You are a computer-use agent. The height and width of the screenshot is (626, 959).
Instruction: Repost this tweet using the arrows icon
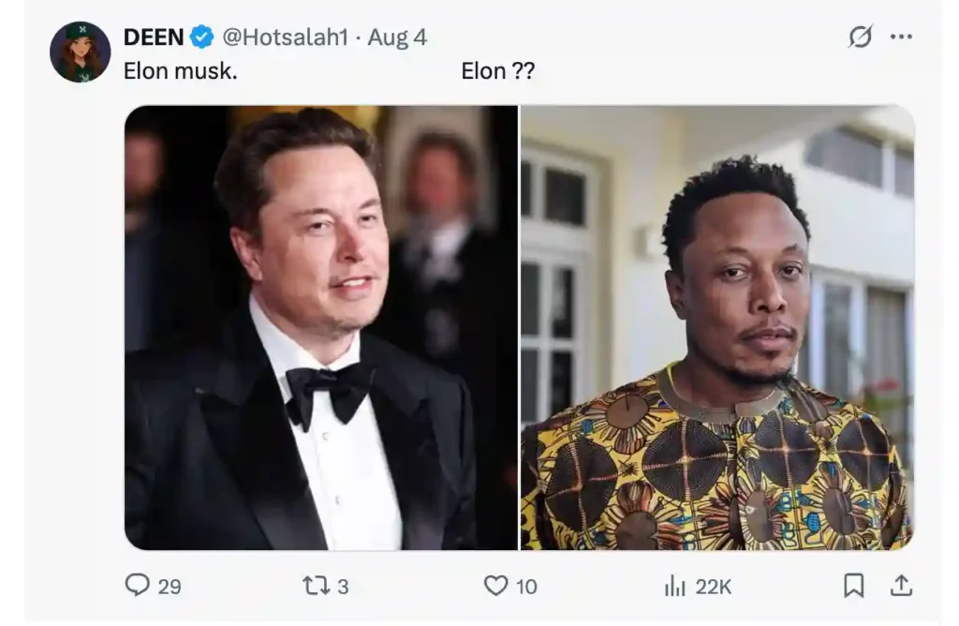coord(315,586)
